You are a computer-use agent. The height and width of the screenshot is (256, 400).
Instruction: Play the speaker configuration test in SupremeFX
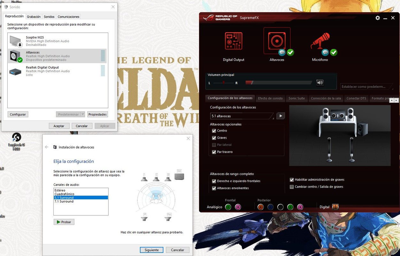[x=281, y=116]
